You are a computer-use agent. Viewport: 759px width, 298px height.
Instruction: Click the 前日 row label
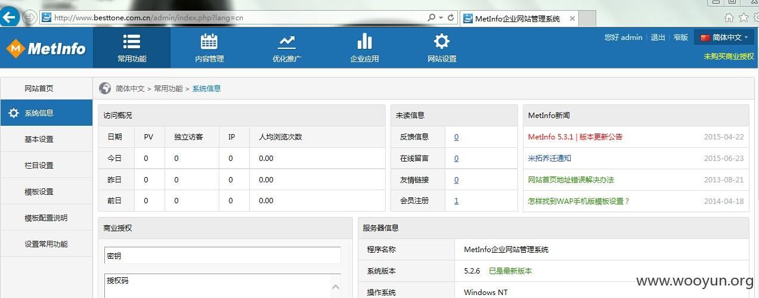114,201
